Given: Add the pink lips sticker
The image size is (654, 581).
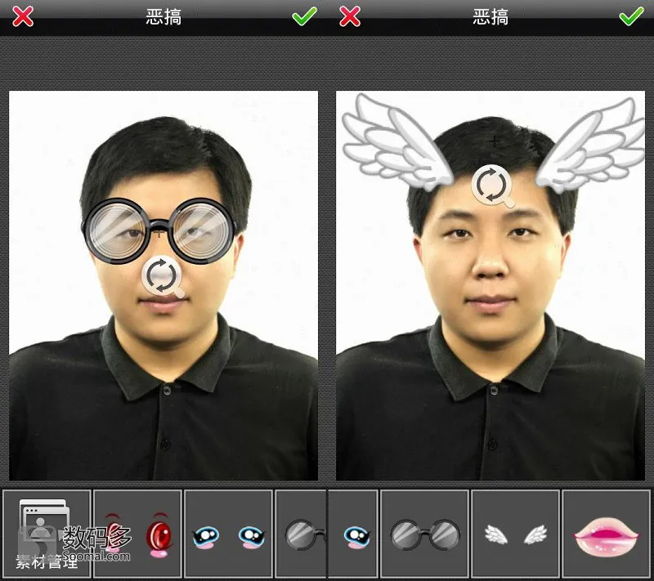Looking at the screenshot, I should pos(607,534).
